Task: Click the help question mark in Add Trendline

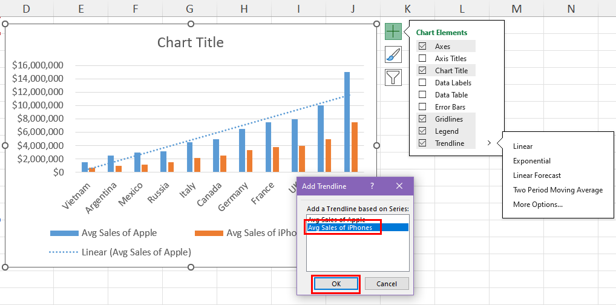Action: [x=372, y=186]
